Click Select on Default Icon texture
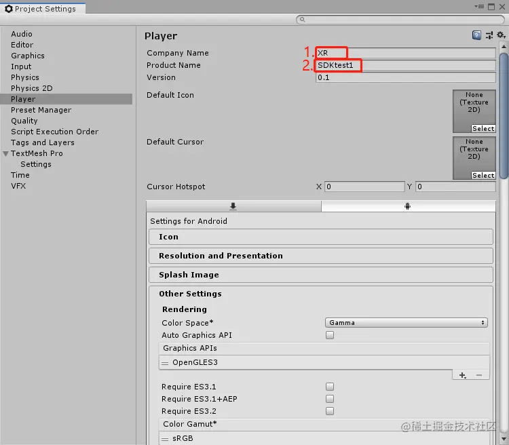The height and width of the screenshot is (445, 509). (483, 128)
